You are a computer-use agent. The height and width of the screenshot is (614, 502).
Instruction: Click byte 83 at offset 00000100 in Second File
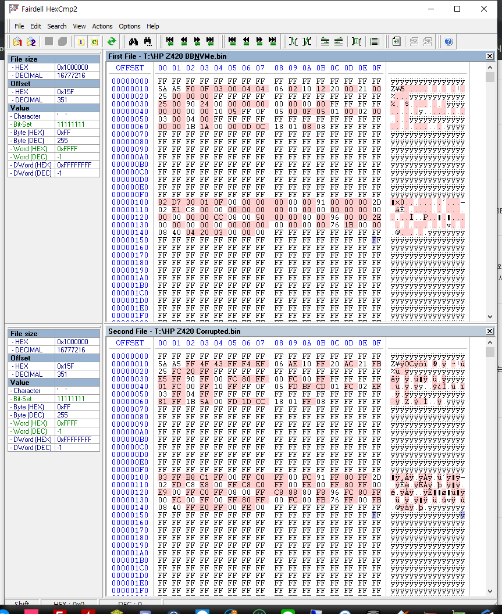[x=163, y=477]
